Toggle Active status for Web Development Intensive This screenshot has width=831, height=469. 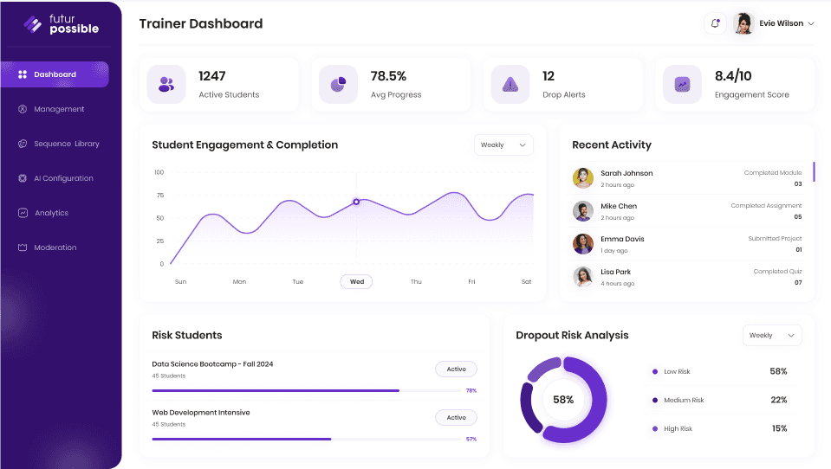[456, 418]
